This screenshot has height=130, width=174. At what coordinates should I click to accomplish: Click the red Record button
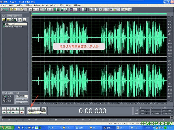tap(22, 112)
